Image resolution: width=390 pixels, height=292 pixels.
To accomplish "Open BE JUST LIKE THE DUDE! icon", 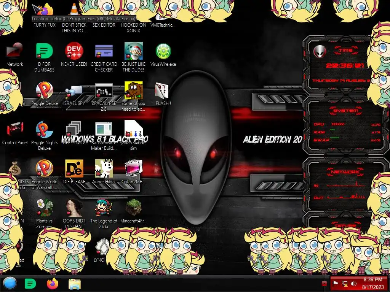I will (x=134, y=51).
